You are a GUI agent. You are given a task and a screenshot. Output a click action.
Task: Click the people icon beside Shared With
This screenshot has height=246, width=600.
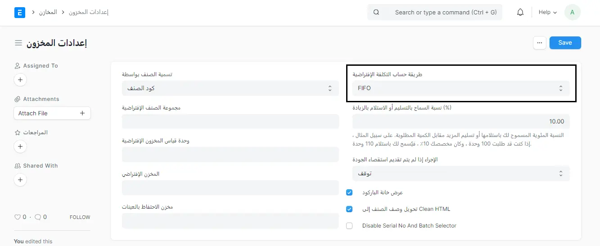(x=18, y=166)
